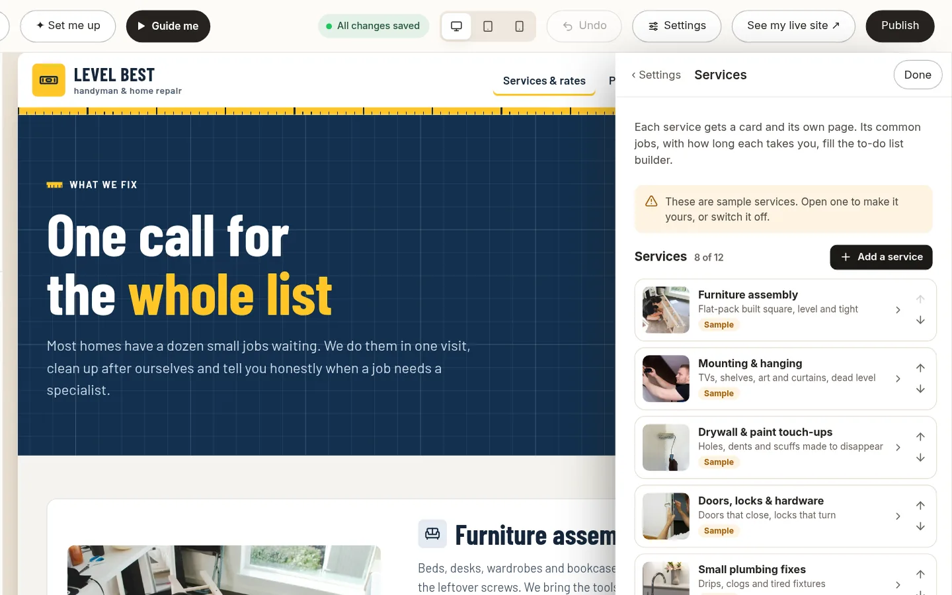952x595 pixels.
Task: Open Furniture assembly service chevron
Action: 898,310
